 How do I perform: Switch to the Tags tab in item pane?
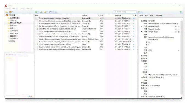coord(152,16)
